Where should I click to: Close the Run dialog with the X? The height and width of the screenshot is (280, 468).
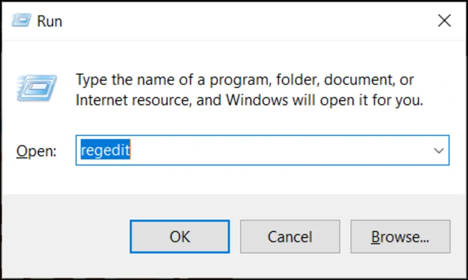[444, 21]
